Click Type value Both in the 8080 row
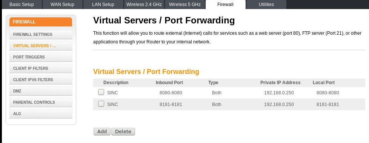 217,93
